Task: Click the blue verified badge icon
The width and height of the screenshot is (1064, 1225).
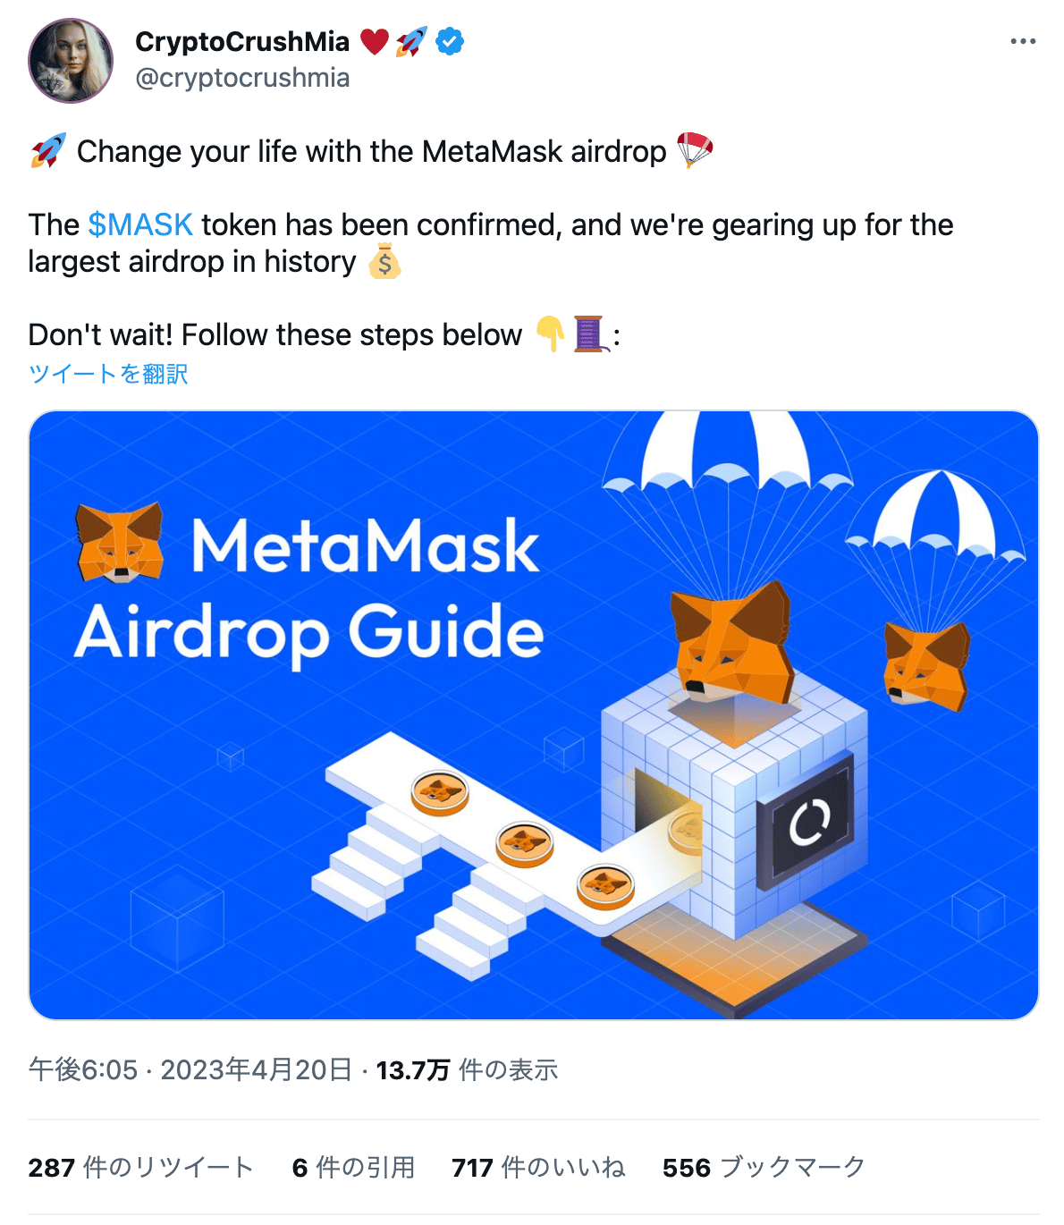Action: 450,41
